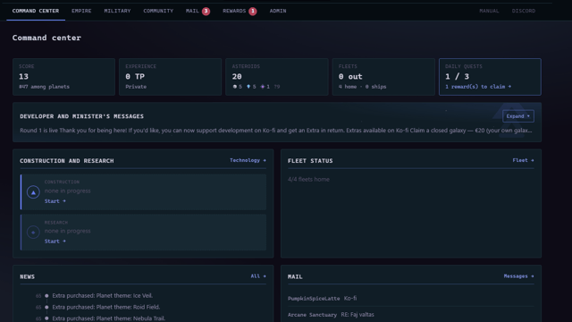Image resolution: width=572 pixels, height=322 pixels.
Task: Select news item Planet theme: Roid Field
Action: (106, 307)
